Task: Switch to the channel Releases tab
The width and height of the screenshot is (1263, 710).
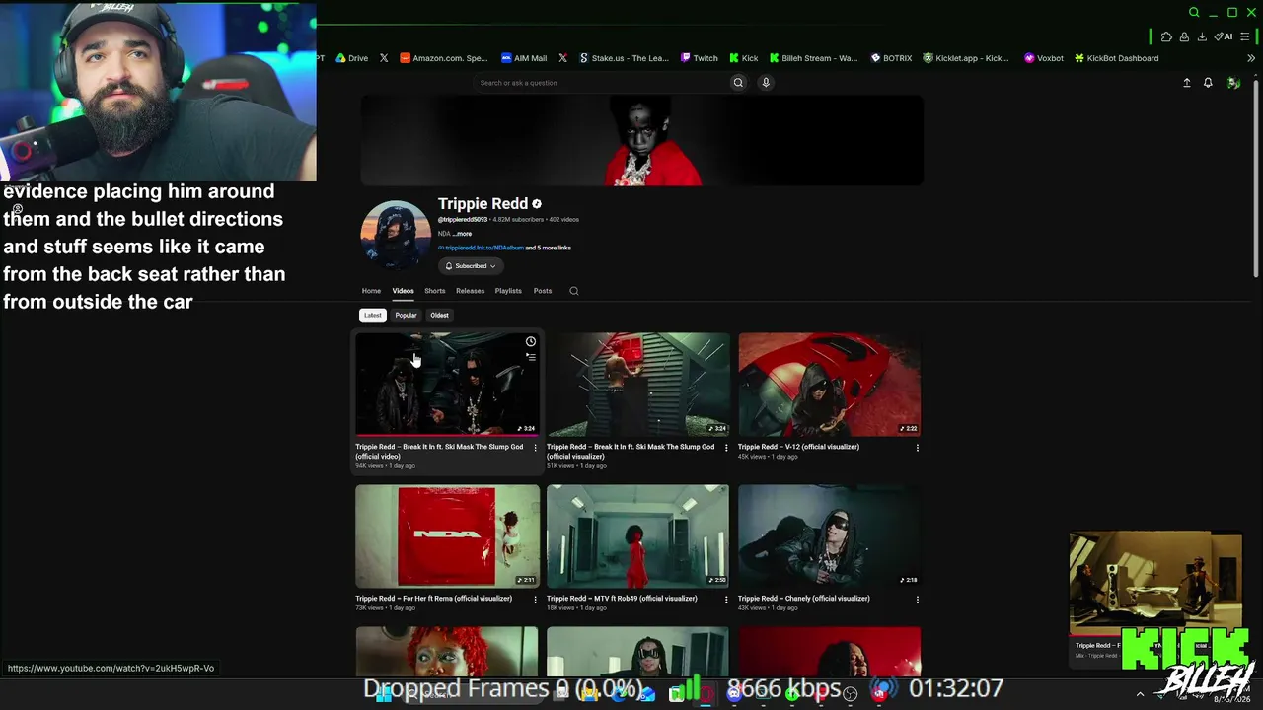Action: pos(470,291)
